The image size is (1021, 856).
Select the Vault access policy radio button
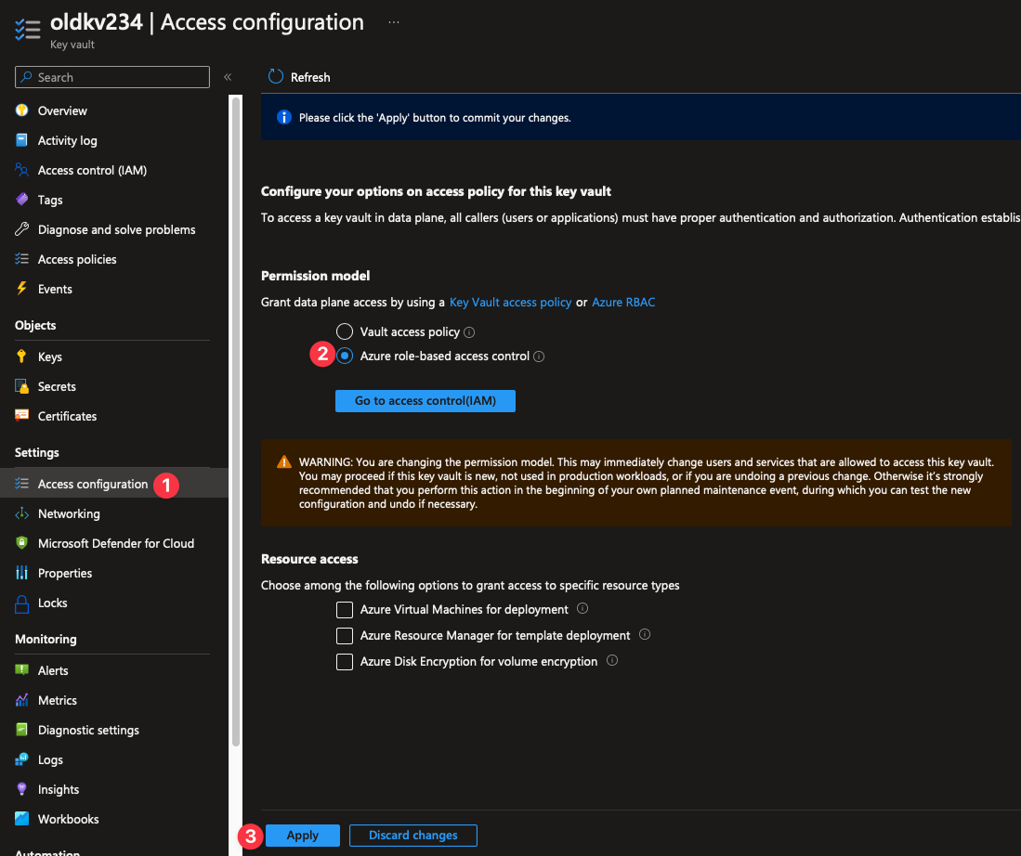click(x=344, y=331)
